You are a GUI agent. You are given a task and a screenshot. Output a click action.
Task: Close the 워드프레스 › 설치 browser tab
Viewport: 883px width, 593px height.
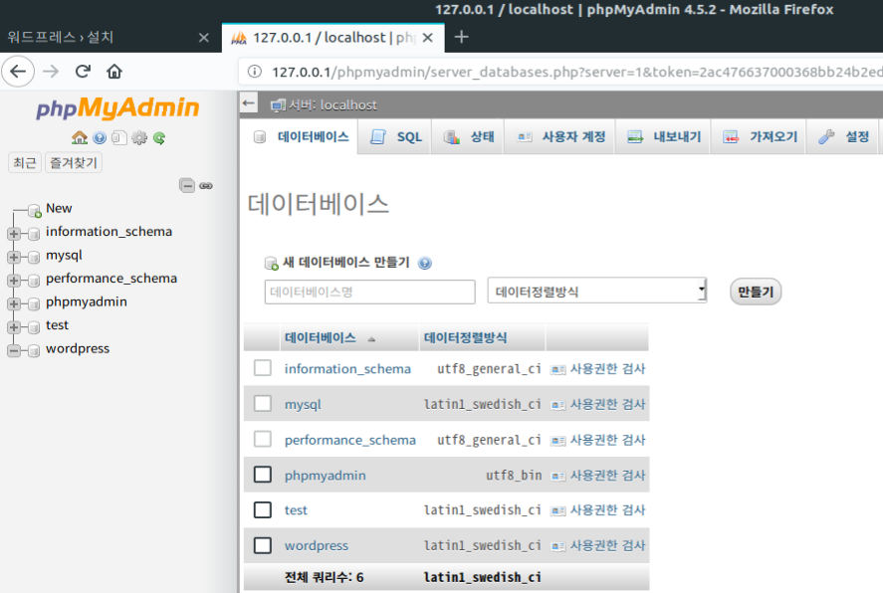pos(204,37)
